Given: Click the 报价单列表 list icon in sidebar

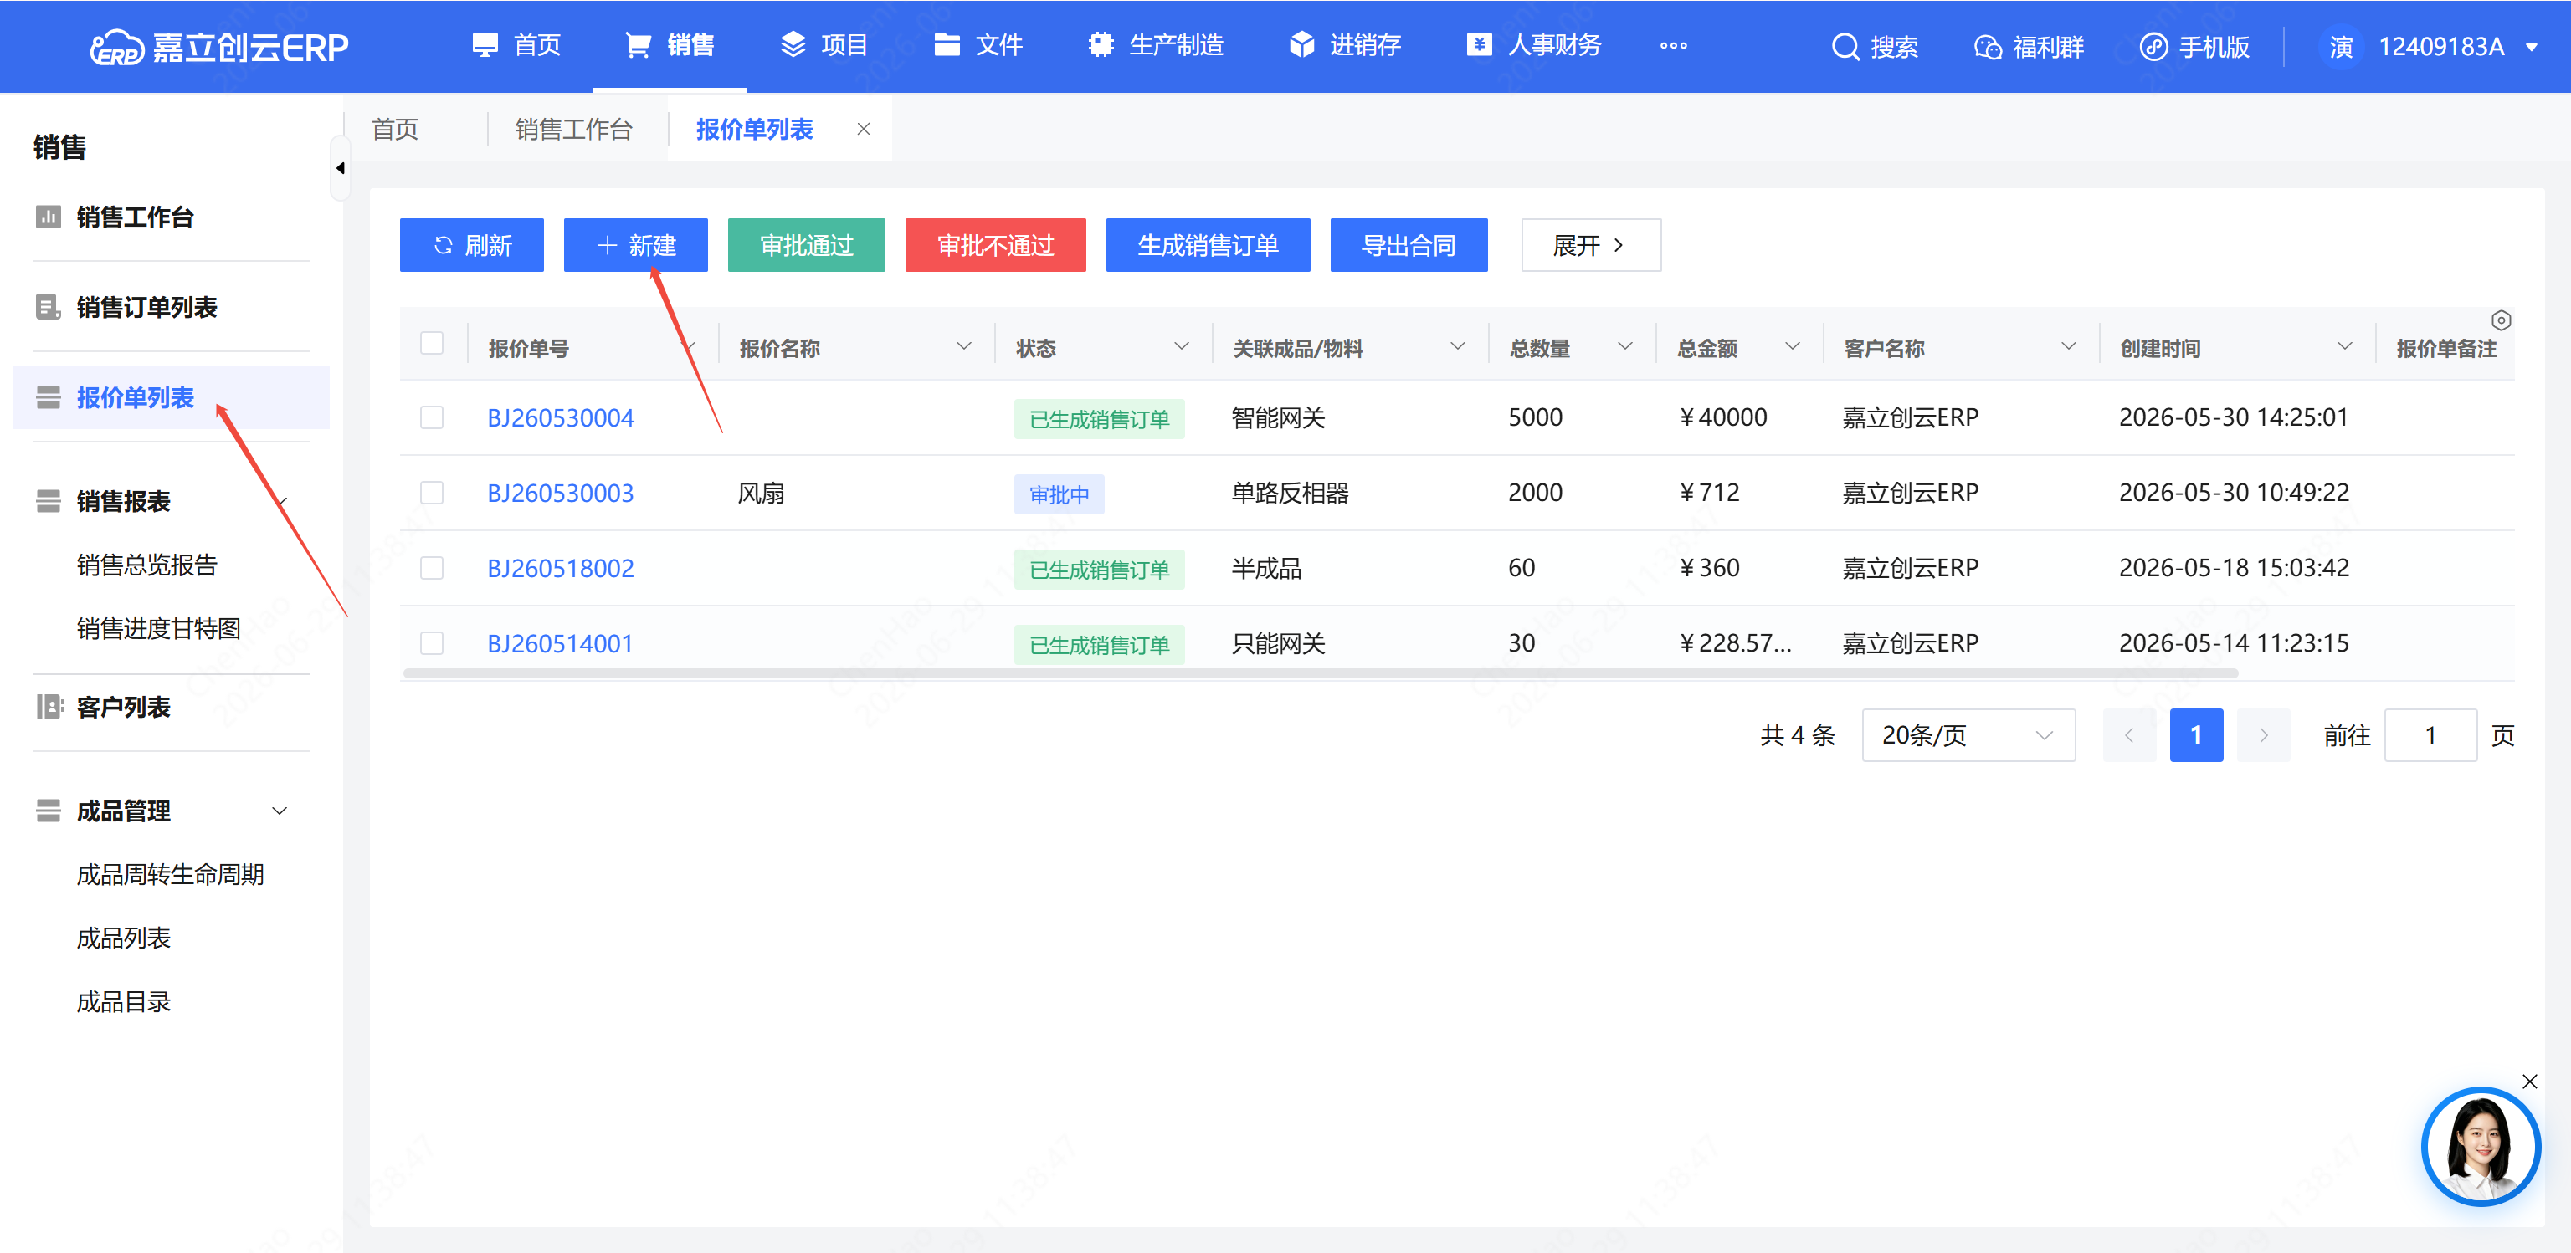Looking at the screenshot, I should (x=48, y=397).
